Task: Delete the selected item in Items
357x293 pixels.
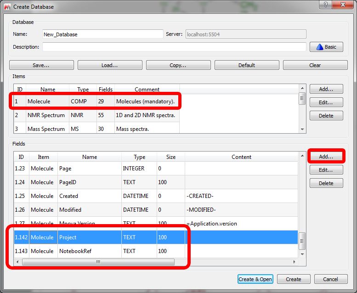Action: click(326, 116)
